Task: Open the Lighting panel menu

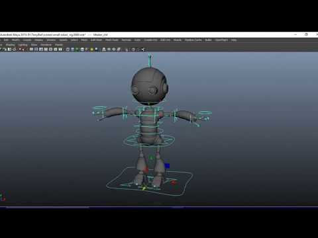Action: point(23,45)
